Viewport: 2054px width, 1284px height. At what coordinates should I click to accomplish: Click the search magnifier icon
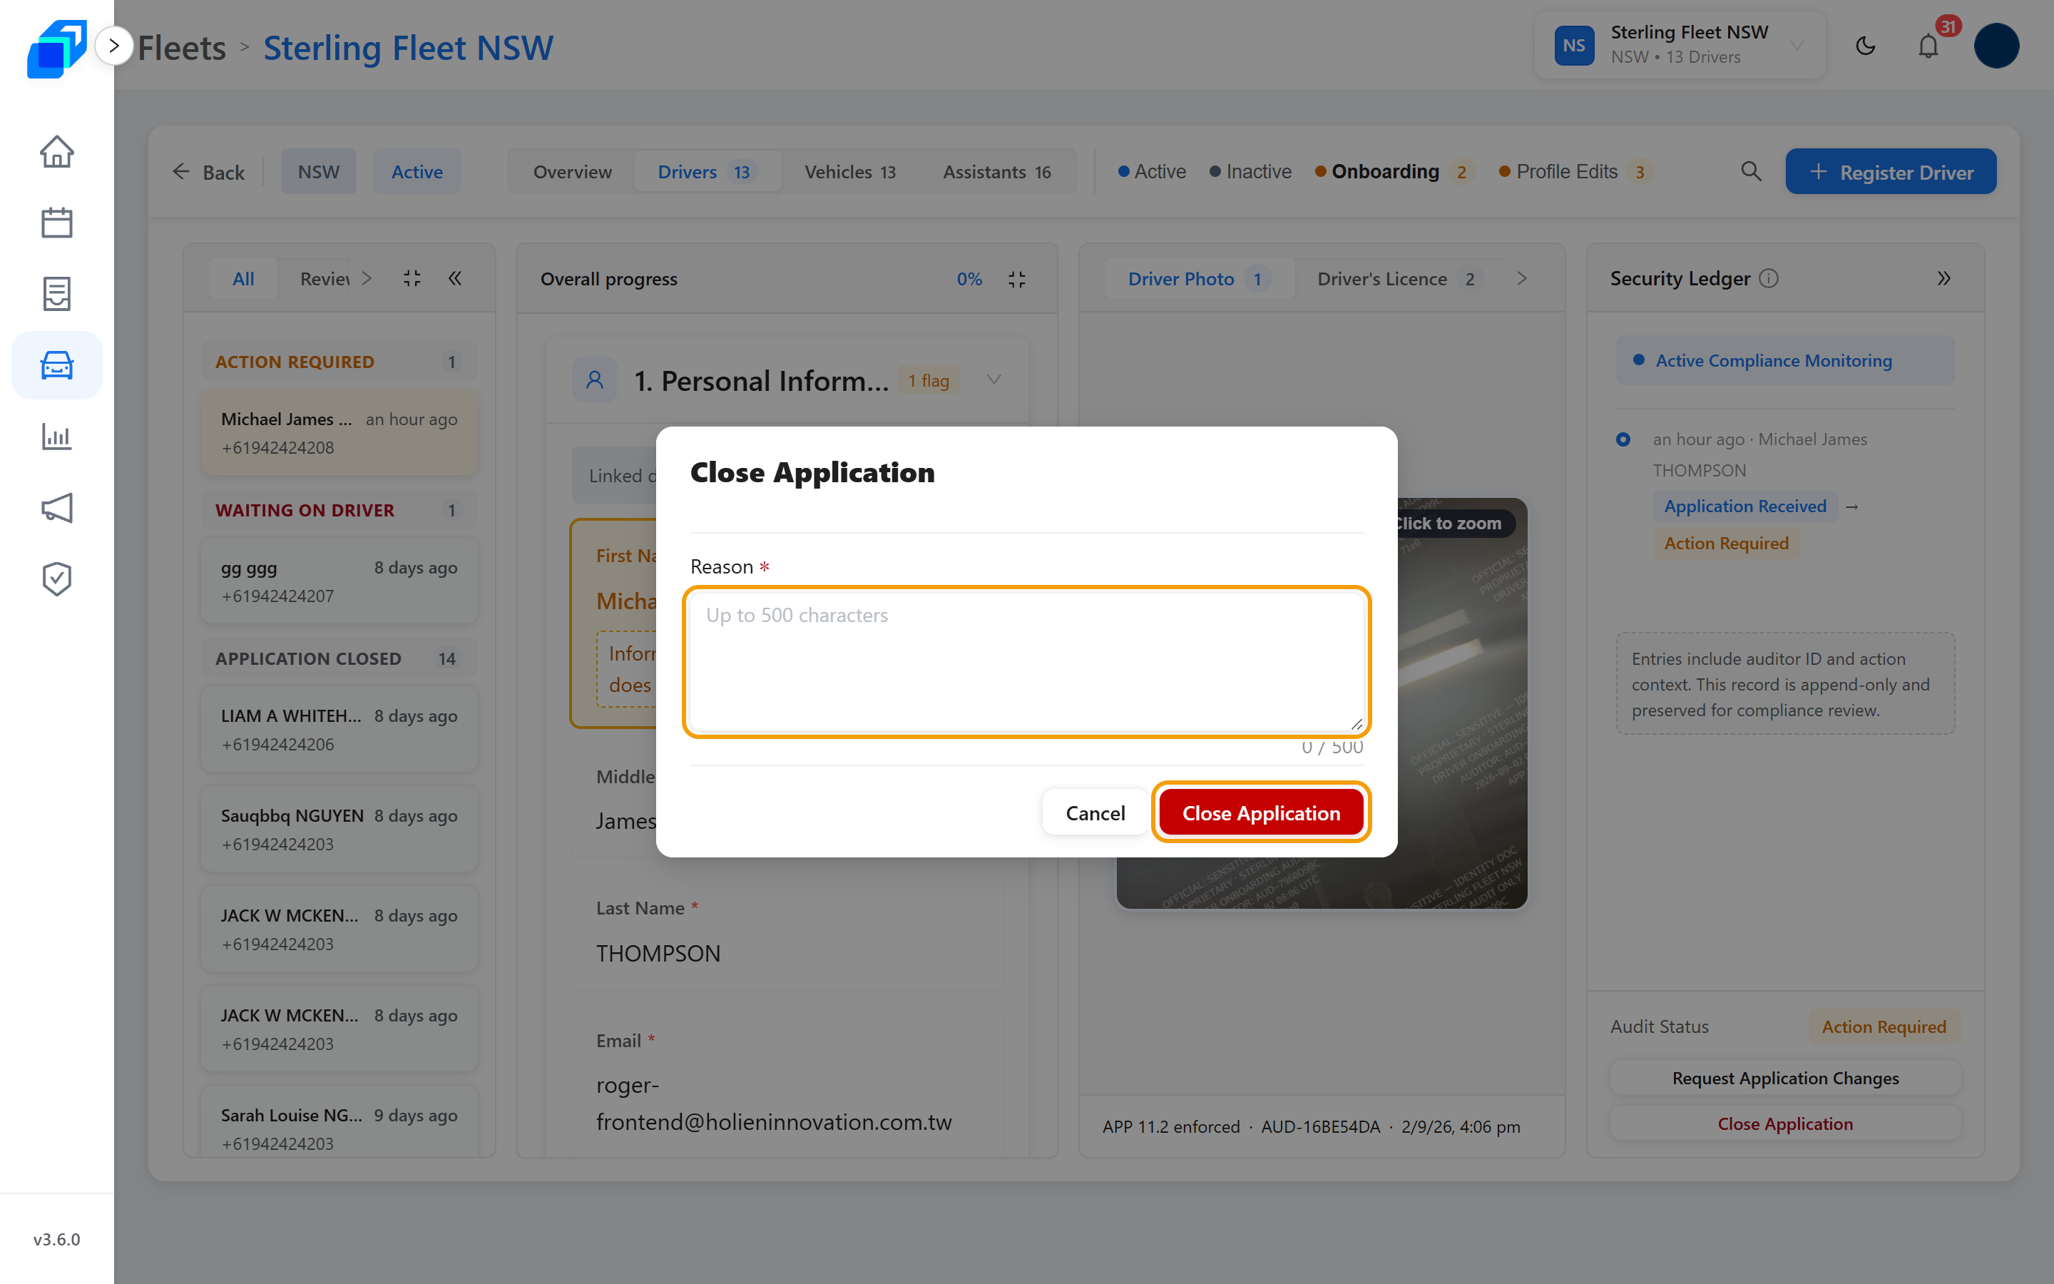tap(1750, 171)
